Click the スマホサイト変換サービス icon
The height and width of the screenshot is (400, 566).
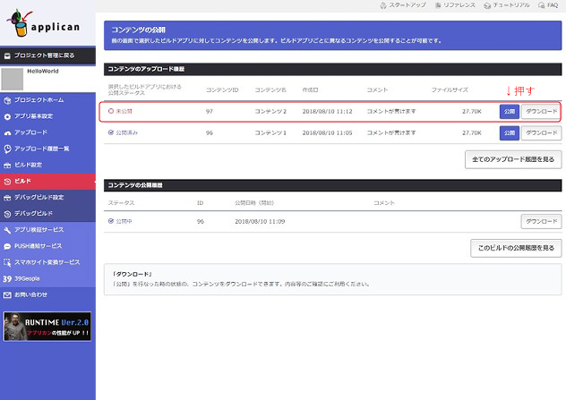tap(7, 262)
